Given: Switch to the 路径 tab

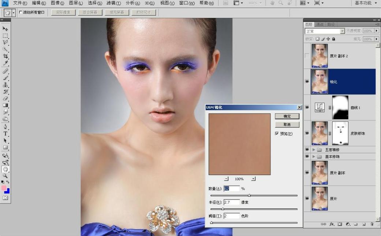Looking at the screenshot, I should click(331, 24).
